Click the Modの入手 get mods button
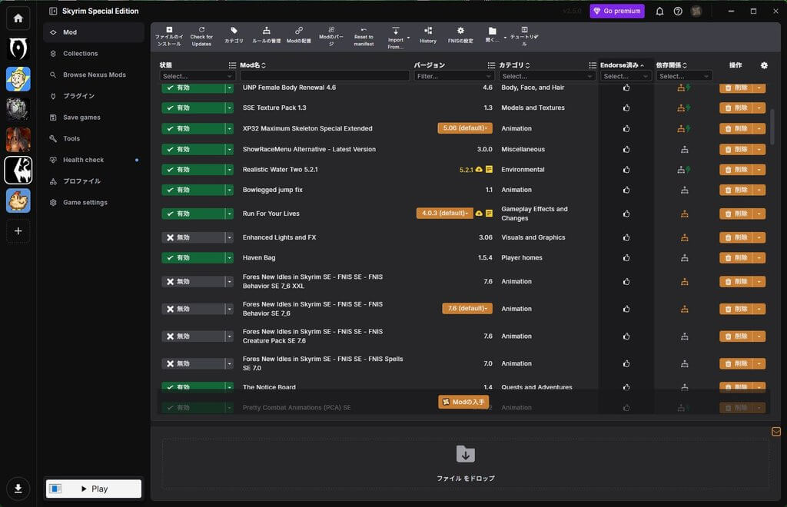Screen dimensions: 787x507 point(463,403)
